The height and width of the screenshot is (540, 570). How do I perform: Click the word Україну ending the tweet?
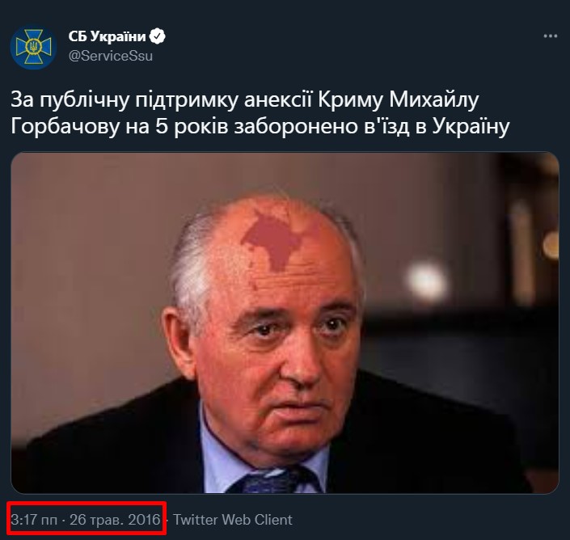[471, 127]
